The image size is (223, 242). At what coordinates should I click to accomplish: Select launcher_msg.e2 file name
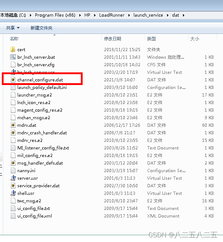pos(34,95)
